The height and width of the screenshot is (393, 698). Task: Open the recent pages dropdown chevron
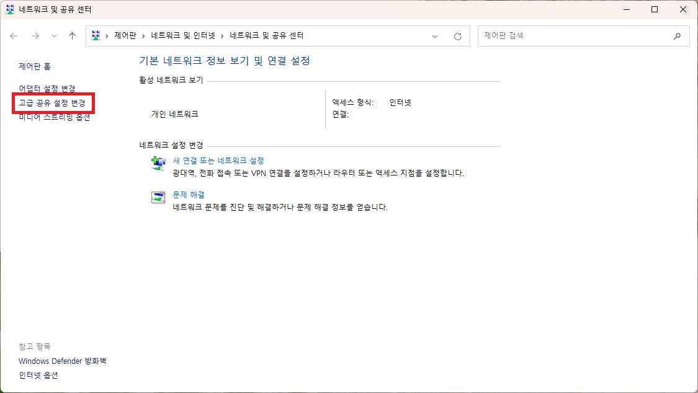point(54,36)
